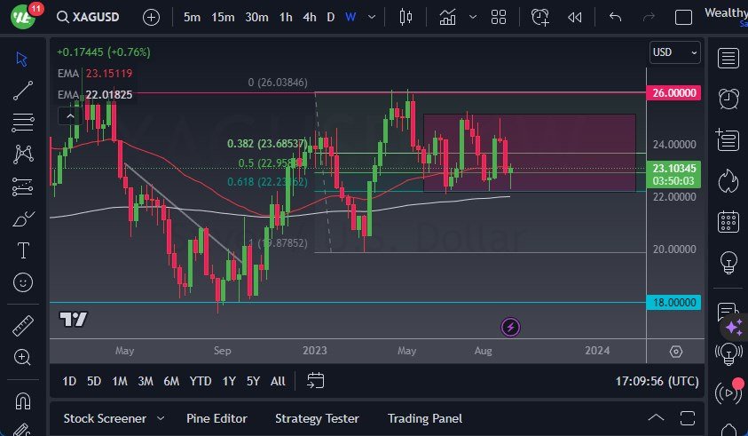The height and width of the screenshot is (436, 748).
Task: Select the ruler measure tool
Action: [23, 326]
